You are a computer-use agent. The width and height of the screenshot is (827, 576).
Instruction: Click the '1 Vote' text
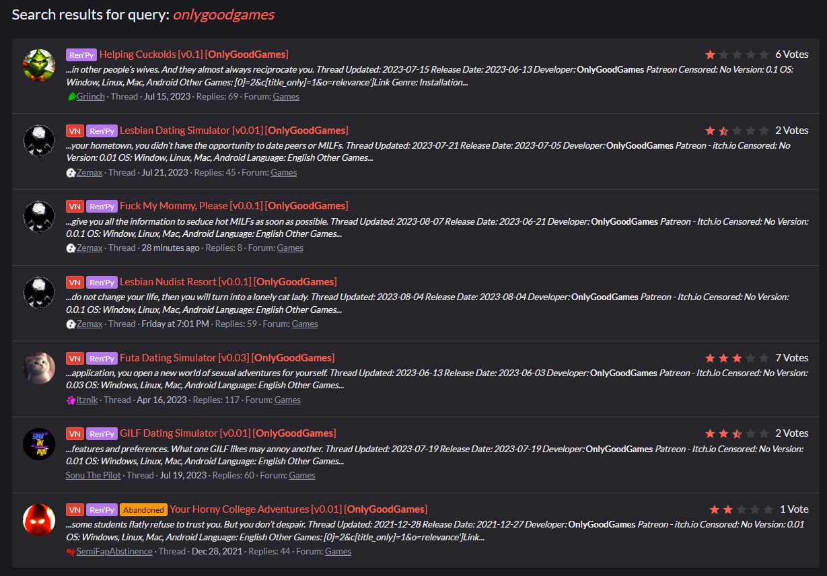[794, 509]
